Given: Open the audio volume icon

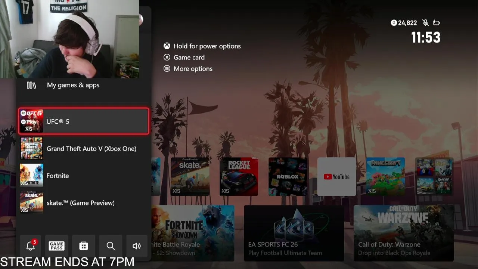Looking at the screenshot, I should 137,246.
